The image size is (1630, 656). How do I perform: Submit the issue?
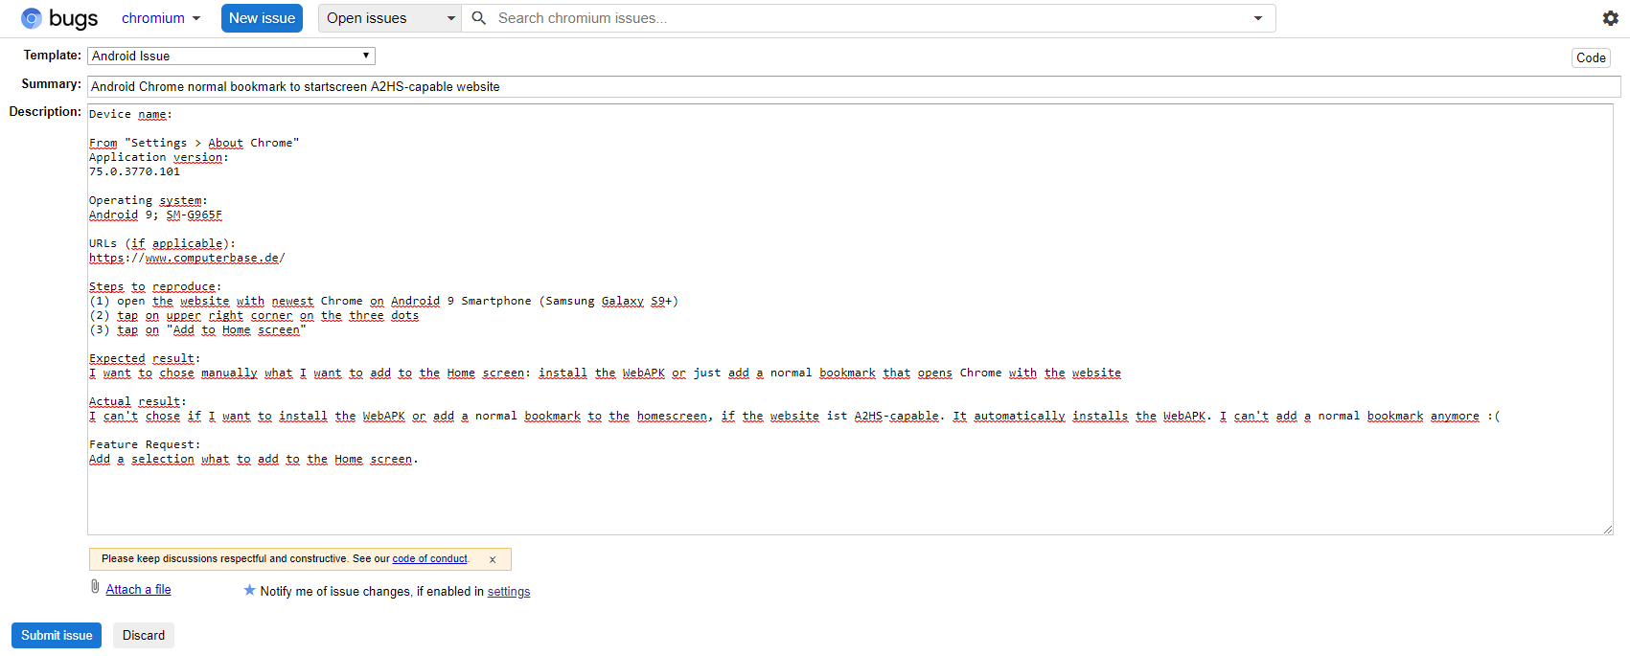[x=57, y=635]
